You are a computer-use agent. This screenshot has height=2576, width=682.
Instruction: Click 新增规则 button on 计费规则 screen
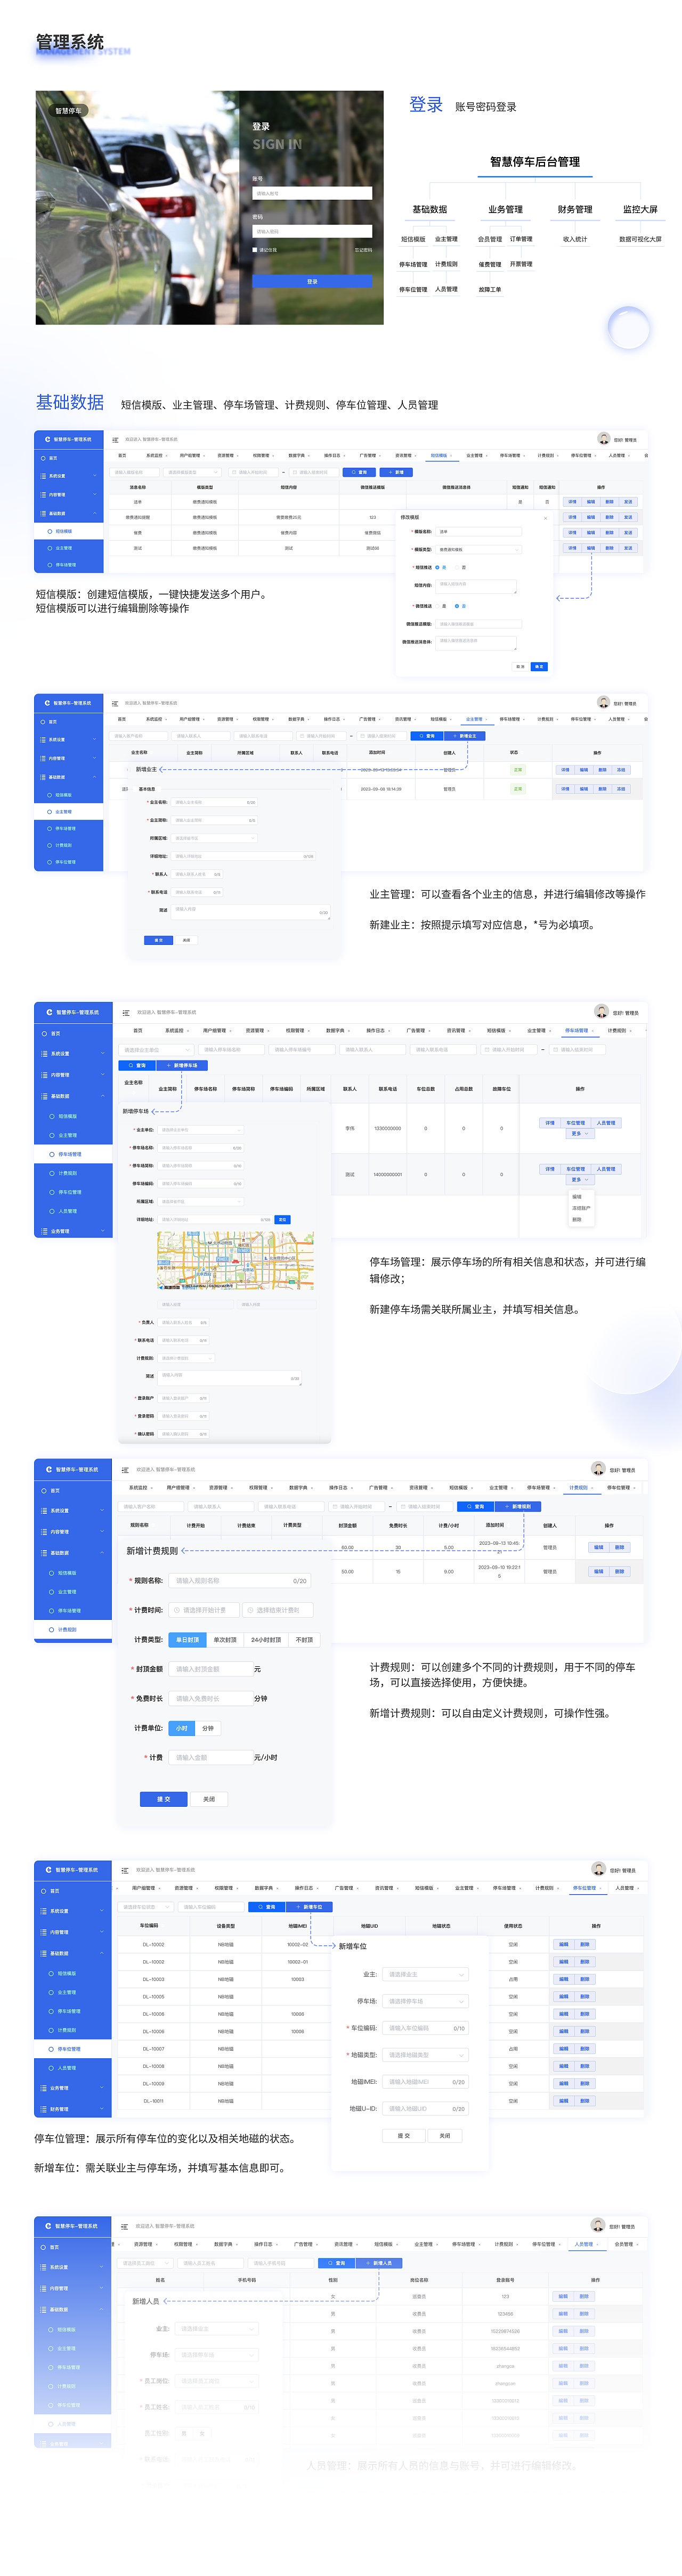pyautogui.click(x=518, y=1506)
